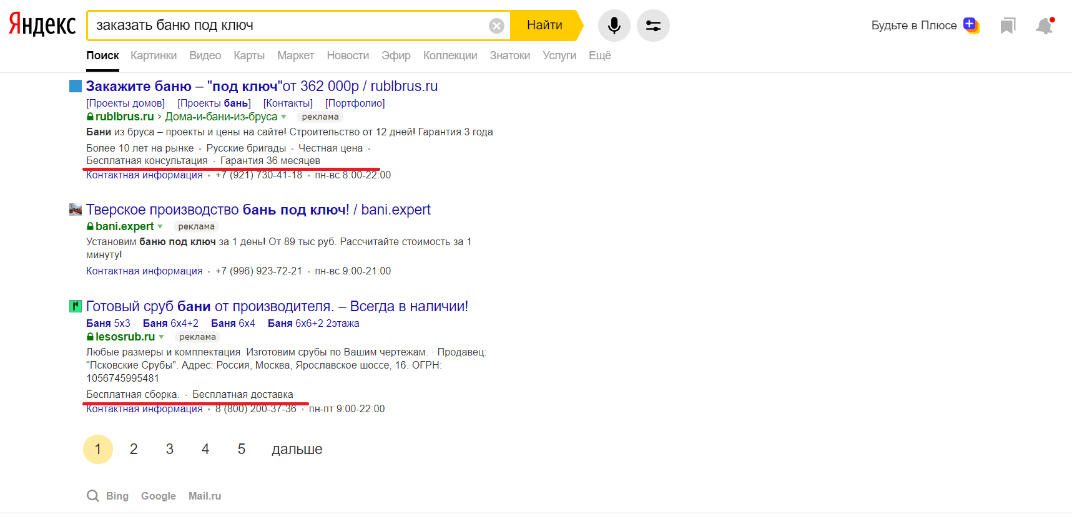
Task: Open the Контакты sitelink
Action: coord(288,103)
